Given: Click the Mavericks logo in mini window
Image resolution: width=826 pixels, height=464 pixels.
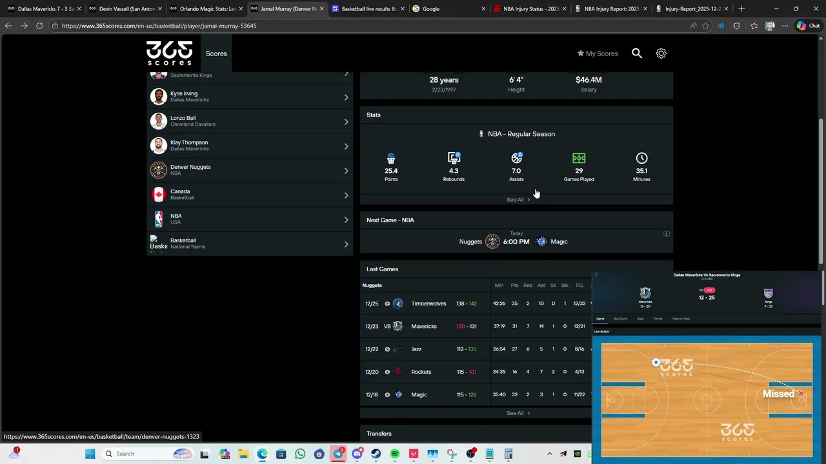Looking at the screenshot, I should 645,293.
